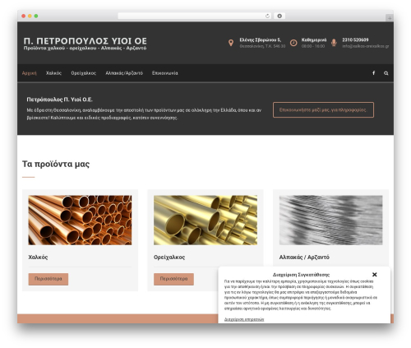
Task: Open the brass pipes thumbnail
Action: (x=205, y=220)
